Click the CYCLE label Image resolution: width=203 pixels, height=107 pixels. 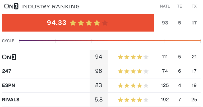8,41
